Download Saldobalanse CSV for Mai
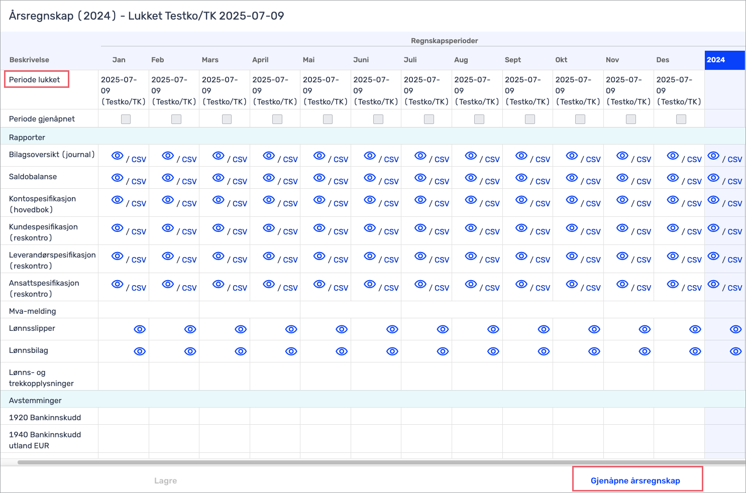The width and height of the screenshot is (746, 493). [341, 182]
